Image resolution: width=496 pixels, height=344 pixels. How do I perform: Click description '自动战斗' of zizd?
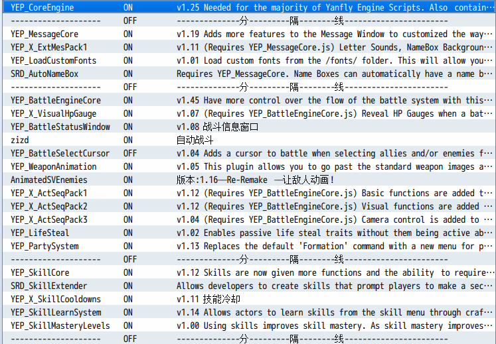pos(195,140)
